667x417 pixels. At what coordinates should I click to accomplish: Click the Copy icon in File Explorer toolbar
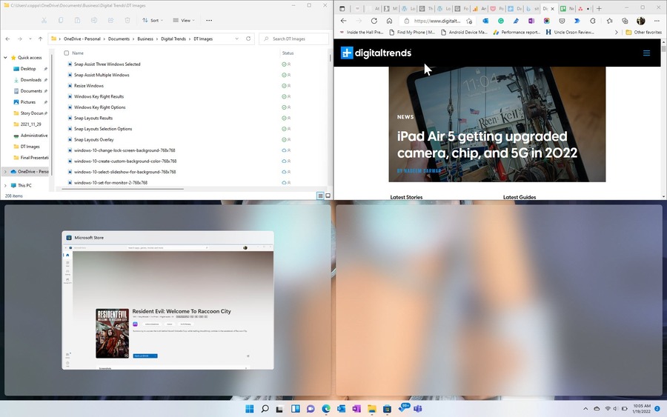pos(61,21)
